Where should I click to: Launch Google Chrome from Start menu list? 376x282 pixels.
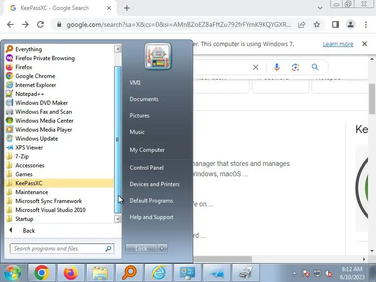pos(59,76)
